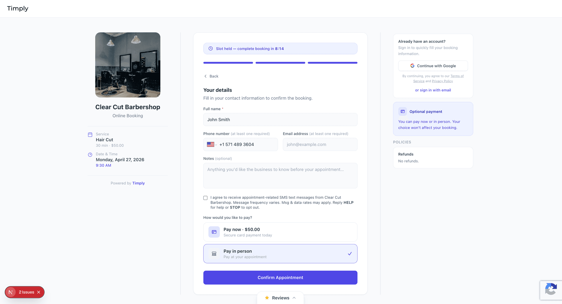Click the third booking step progress bar
562x304 pixels.
click(x=333, y=63)
